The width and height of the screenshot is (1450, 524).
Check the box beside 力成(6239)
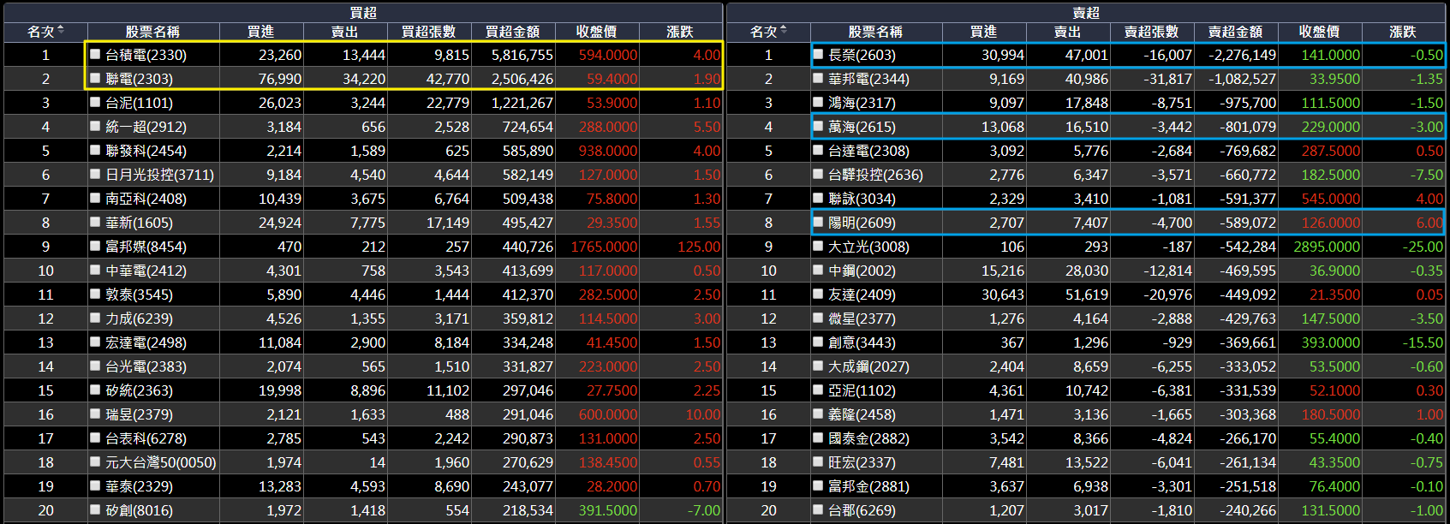click(96, 318)
